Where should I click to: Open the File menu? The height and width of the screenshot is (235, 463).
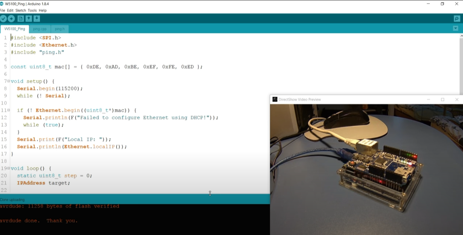click(3, 10)
